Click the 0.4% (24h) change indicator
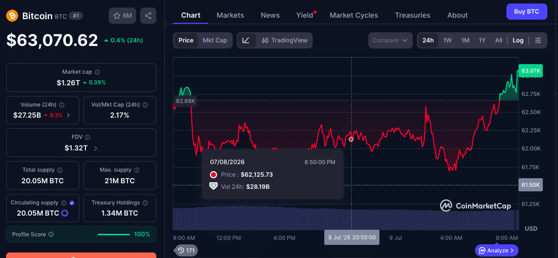Screen dimensions: 558x258 (x=123, y=40)
